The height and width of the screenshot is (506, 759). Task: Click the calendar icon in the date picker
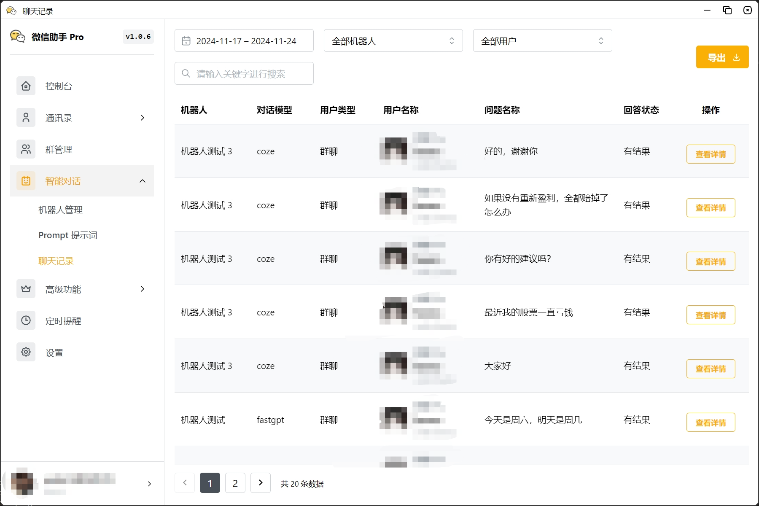click(x=186, y=40)
